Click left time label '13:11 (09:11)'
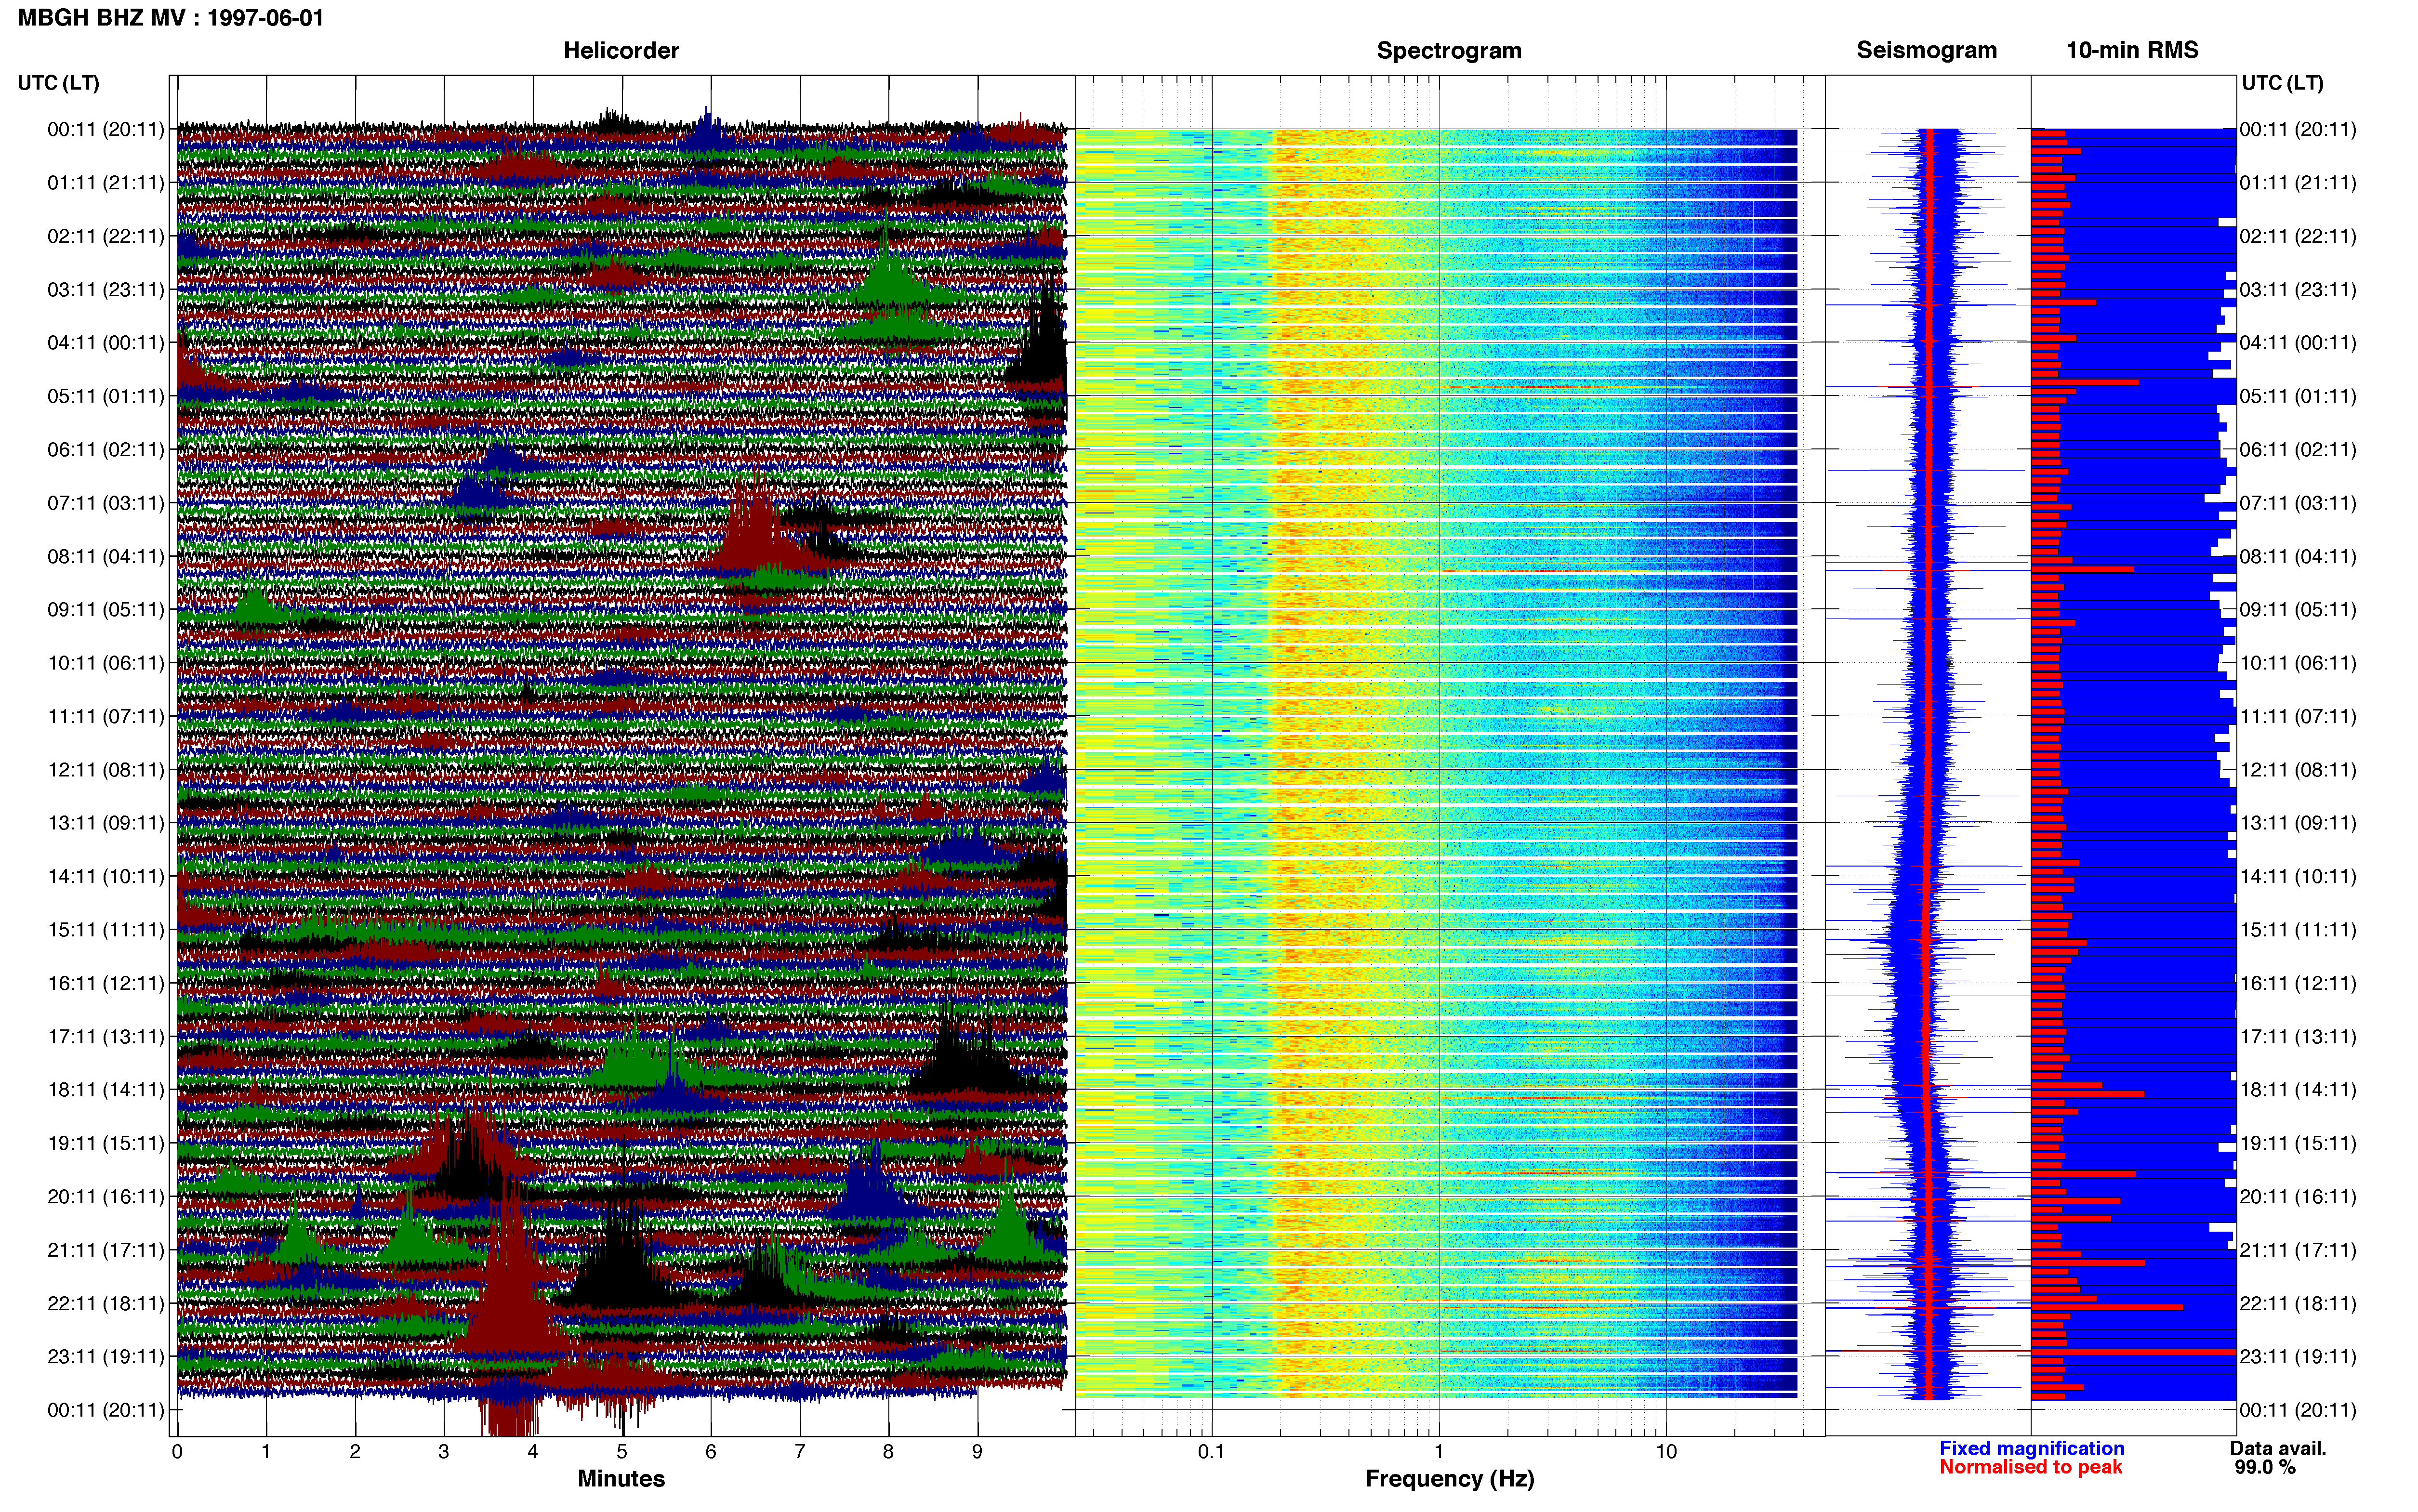This screenshot has height=1512, width=2418. pos(106,822)
